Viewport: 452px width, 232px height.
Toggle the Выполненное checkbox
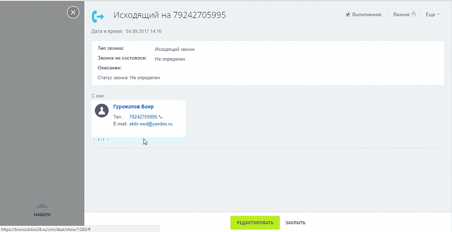click(x=348, y=15)
